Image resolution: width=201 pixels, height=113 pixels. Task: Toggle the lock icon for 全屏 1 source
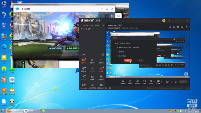[x=84, y=29]
